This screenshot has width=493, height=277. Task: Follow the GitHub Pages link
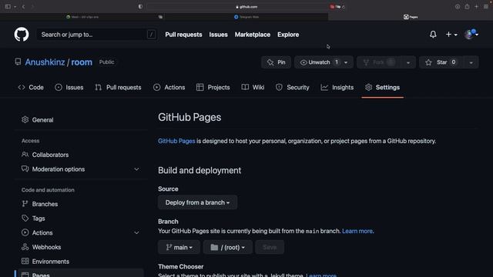point(176,141)
